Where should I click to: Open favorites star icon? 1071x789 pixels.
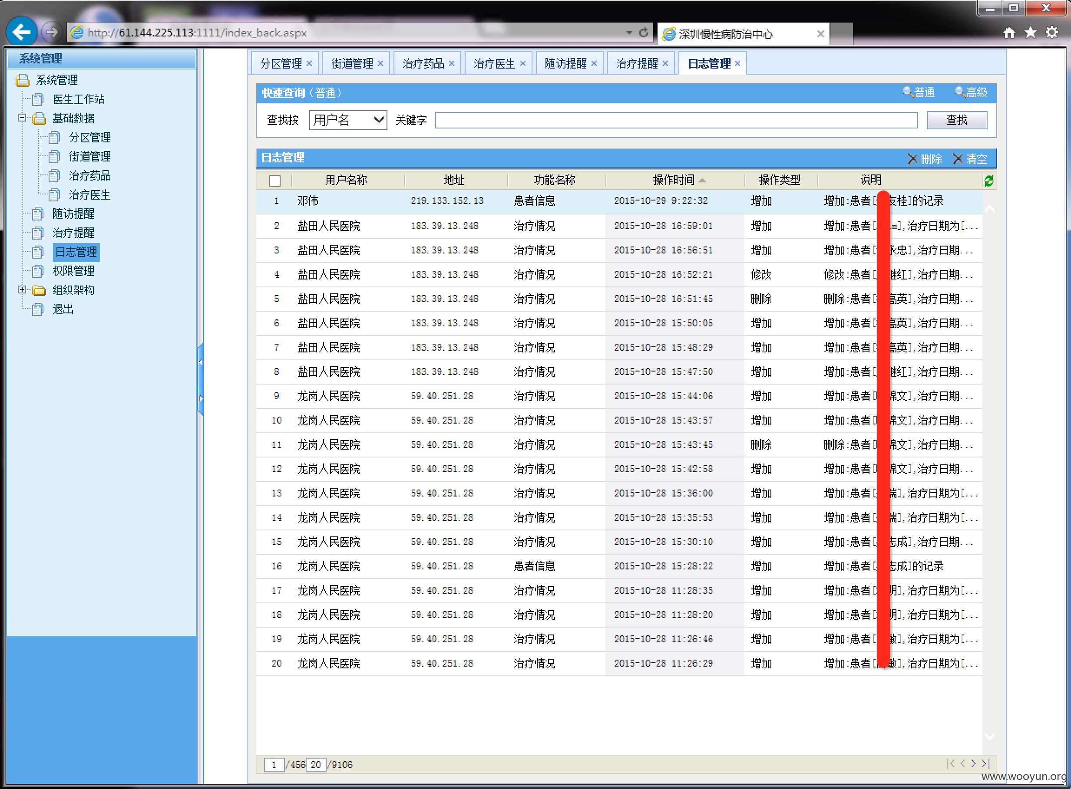coord(1030,33)
